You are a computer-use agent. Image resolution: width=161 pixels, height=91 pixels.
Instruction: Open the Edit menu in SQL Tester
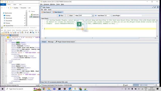45,10
